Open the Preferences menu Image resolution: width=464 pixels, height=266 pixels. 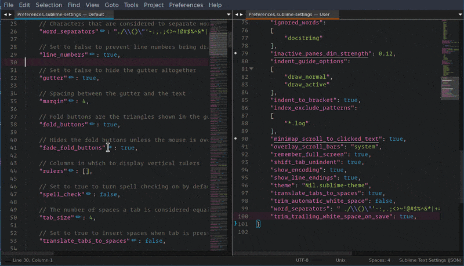click(x=186, y=5)
